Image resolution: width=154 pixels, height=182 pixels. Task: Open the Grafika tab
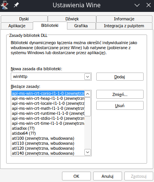(81, 26)
